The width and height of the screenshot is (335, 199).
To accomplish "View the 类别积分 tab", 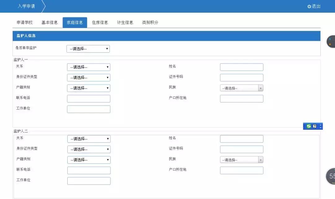I will (x=149, y=22).
